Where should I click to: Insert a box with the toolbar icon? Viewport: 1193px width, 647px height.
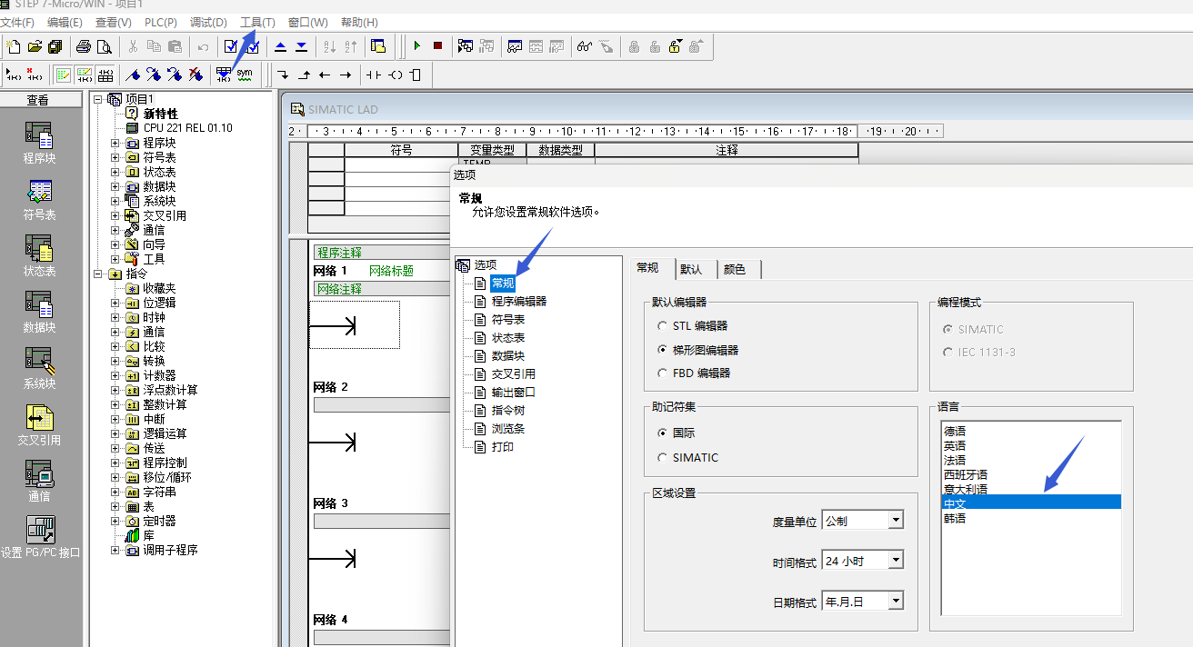coord(416,75)
